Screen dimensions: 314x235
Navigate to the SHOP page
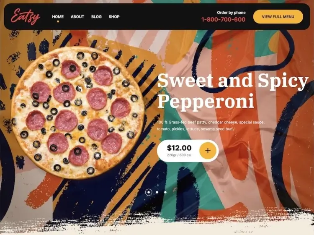[x=114, y=17]
